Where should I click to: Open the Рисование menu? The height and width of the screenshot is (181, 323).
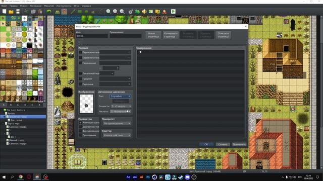click(36, 6)
